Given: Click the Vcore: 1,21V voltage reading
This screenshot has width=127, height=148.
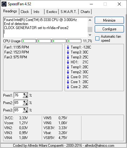Looking at the screenshot, I should point(16,123).
